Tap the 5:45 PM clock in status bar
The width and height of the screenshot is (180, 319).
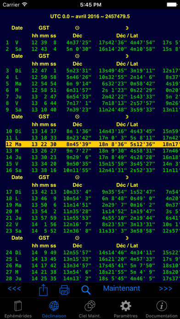click(90, 5)
